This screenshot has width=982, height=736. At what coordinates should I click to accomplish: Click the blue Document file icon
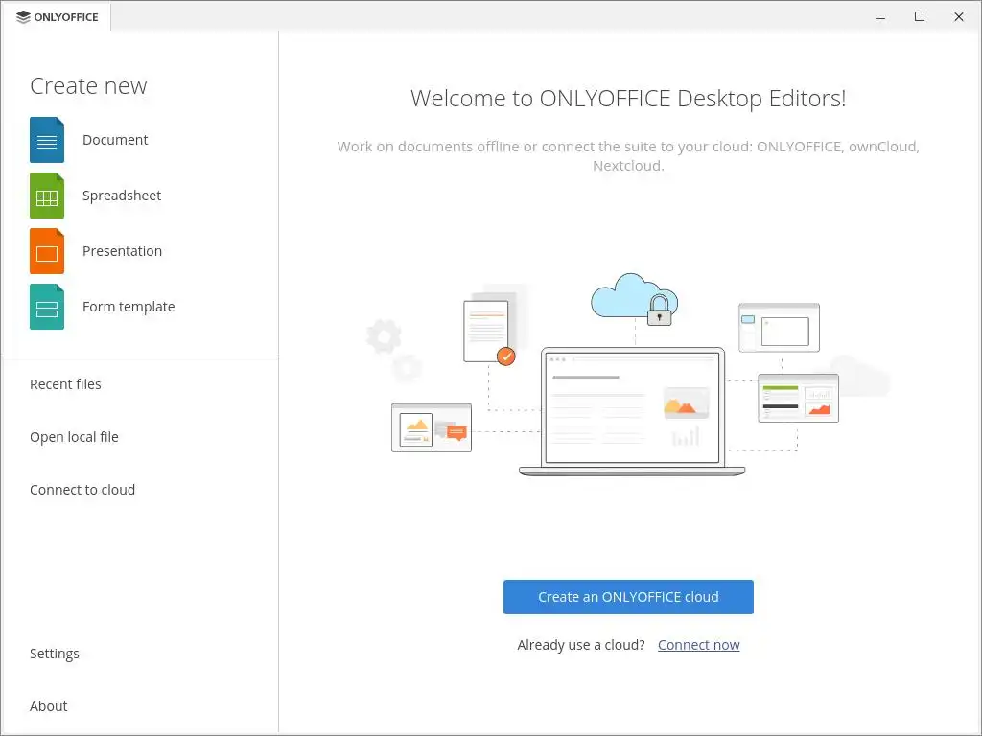[47, 140]
